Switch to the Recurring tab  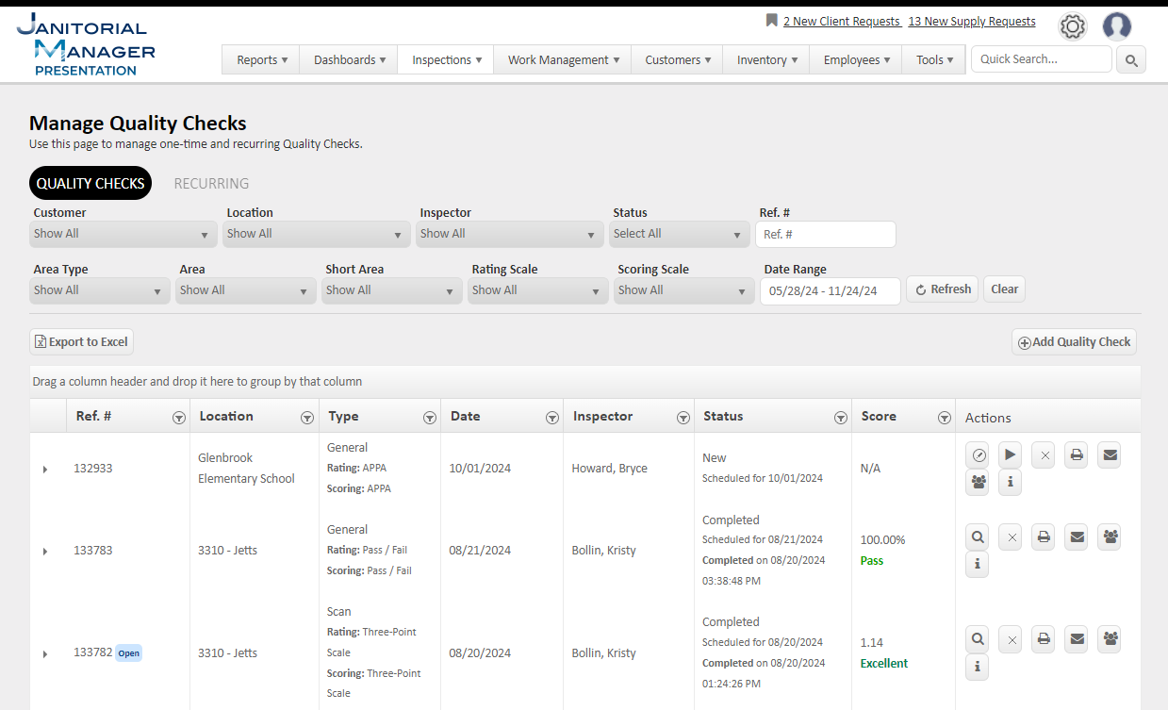[211, 184]
